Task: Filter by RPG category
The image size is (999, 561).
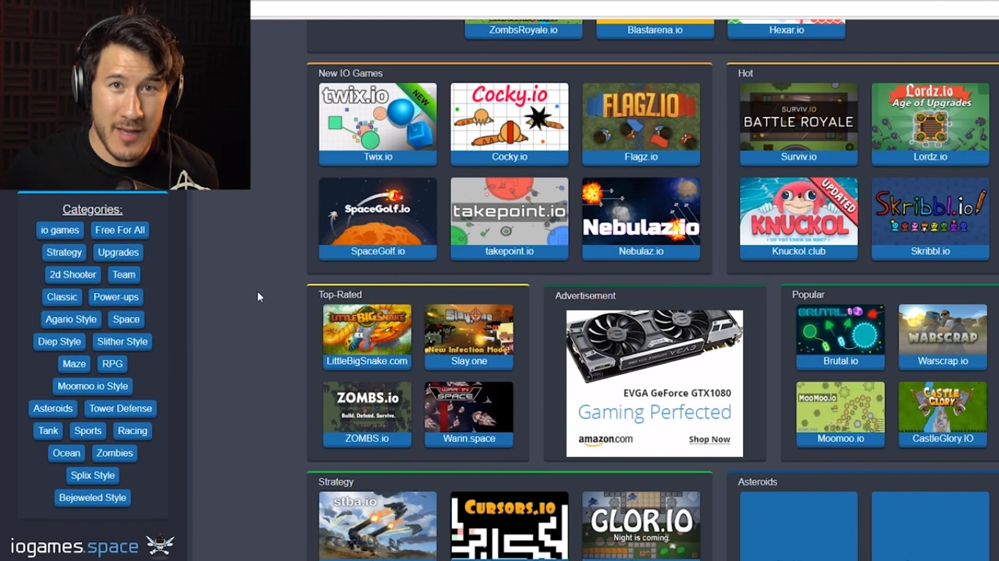Action: pos(113,364)
